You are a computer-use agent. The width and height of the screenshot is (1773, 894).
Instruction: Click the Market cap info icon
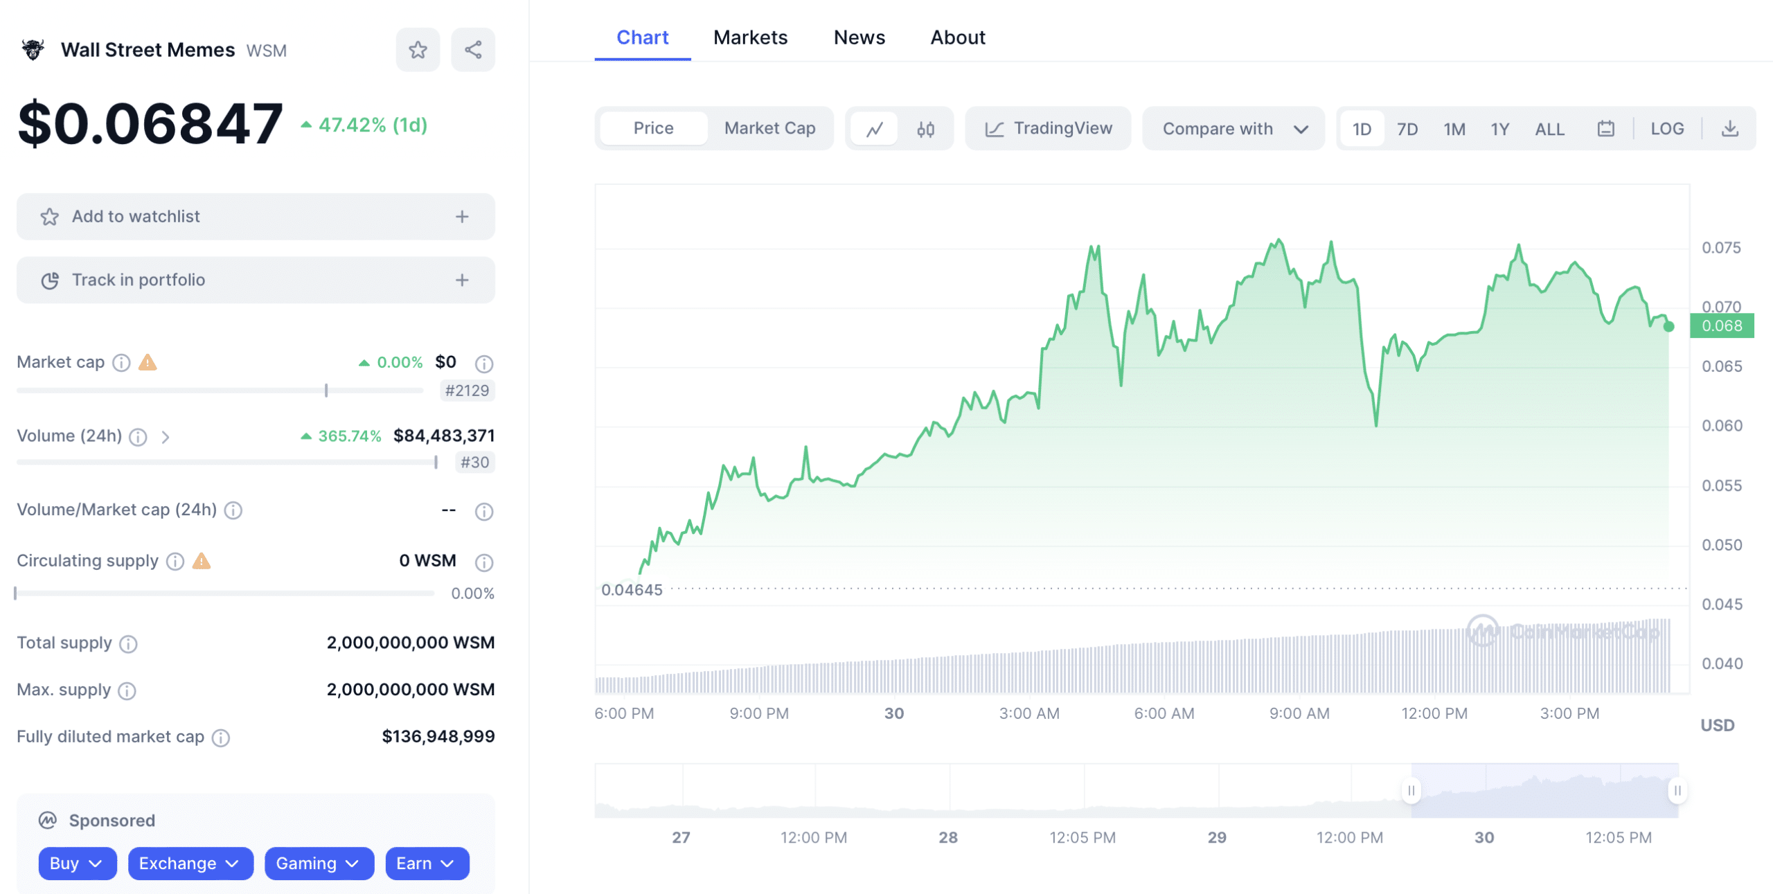pos(121,363)
